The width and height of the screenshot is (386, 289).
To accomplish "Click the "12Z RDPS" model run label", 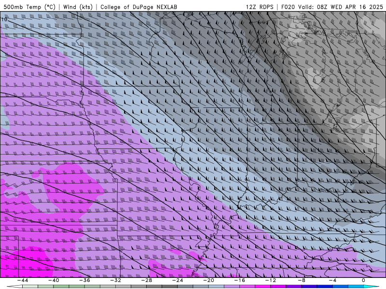I will point(260,7).
